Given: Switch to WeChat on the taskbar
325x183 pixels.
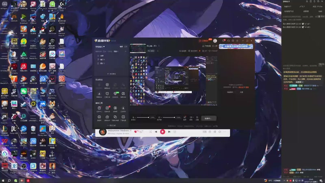Looking at the screenshot, I should click(15, 181).
